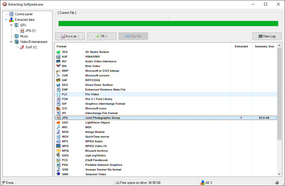Viewport: 285px width, 186px height.
Task: Select the Flic Video row
Action: tap(166, 94)
